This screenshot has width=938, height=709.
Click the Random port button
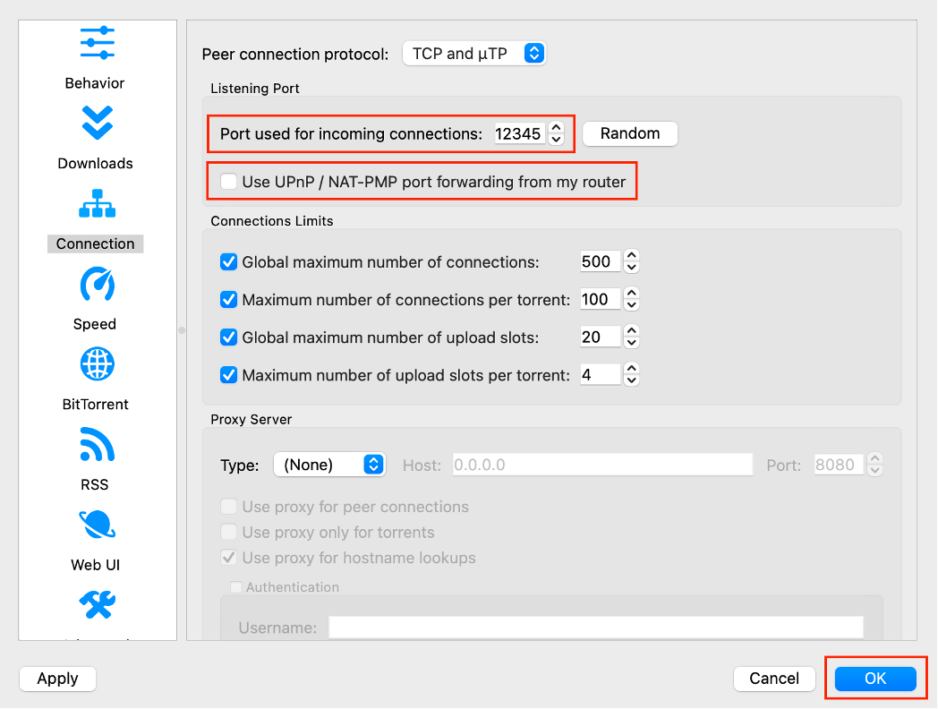click(630, 133)
